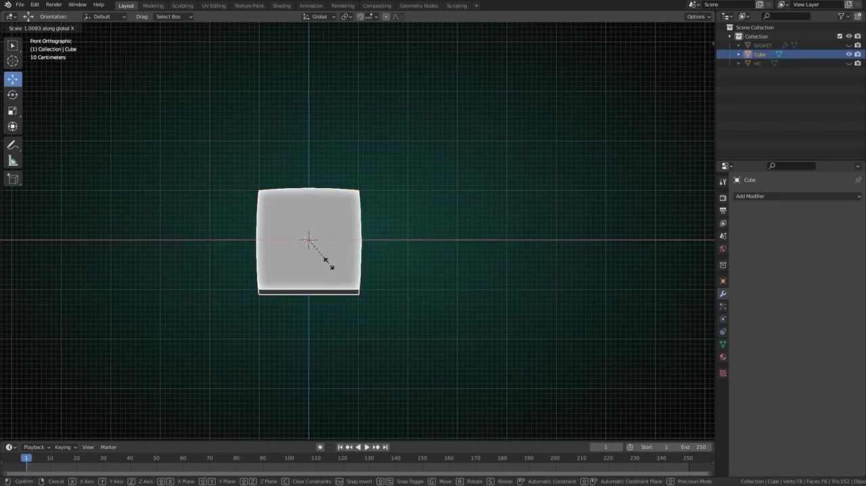Open the Material properties tab
Image resolution: width=866 pixels, height=486 pixels.
[x=723, y=357]
